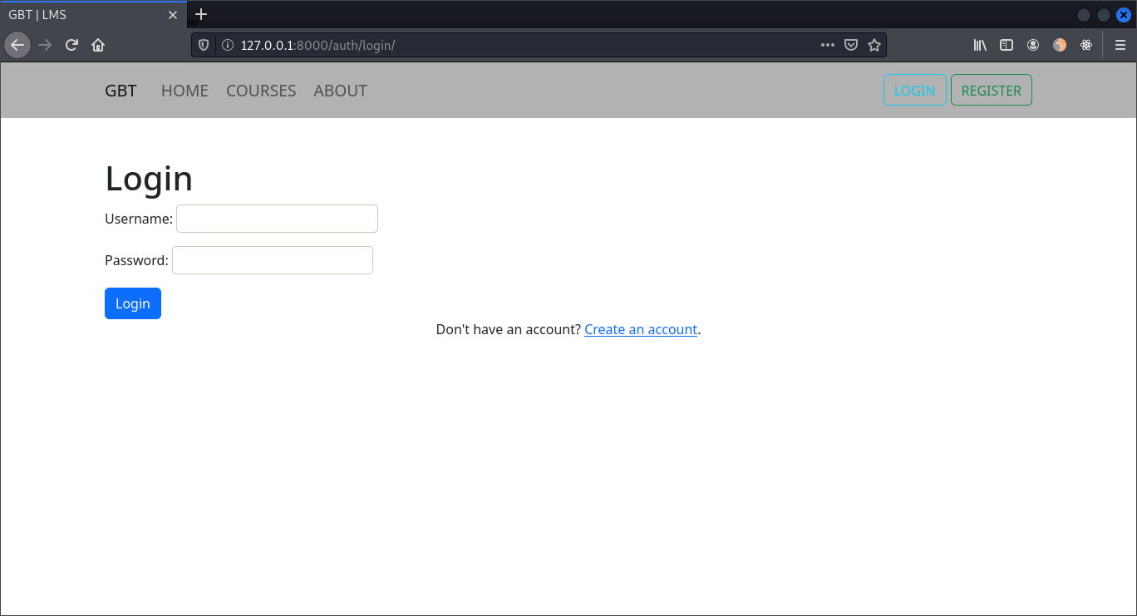The height and width of the screenshot is (616, 1137).
Task: Open the page actions ellipsis menu
Action: pos(827,45)
